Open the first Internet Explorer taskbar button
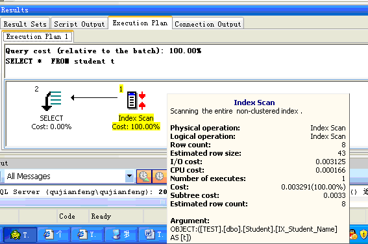 point(53,235)
